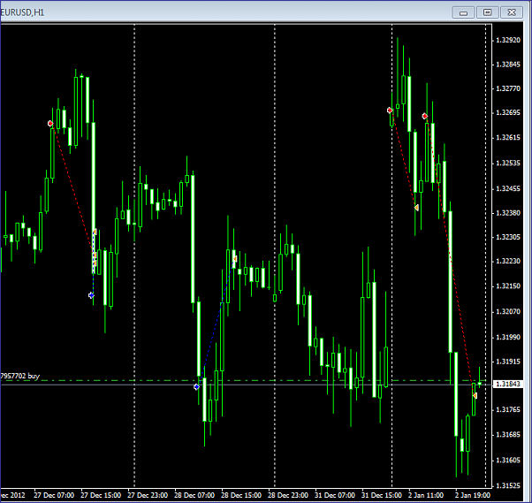Click the second red sell marker near 2 Jan 11:00
This screenshot has width=532, height=503.
coord(425,116)
